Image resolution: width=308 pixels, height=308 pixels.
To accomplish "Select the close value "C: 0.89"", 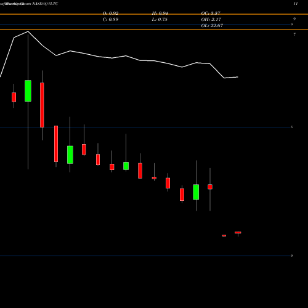I will tap(110, 20).
